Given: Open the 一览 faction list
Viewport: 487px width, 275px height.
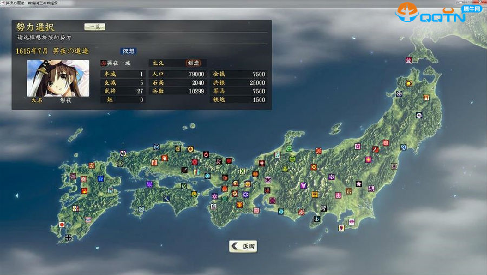Looking at the screenshot, I should click(95, 26).
